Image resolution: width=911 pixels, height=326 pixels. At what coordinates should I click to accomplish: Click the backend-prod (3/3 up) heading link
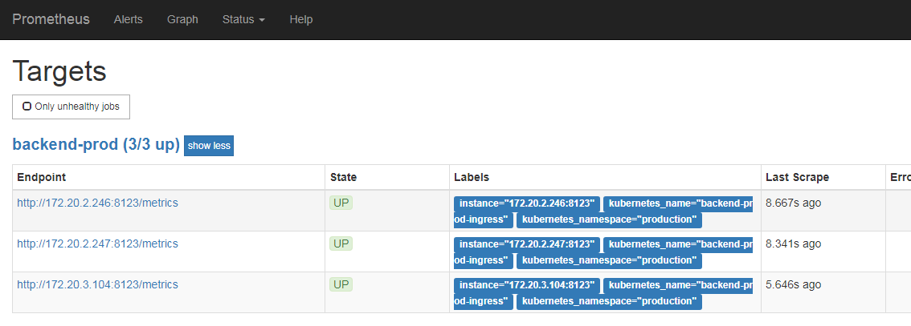pyautogui.click(x=96, y=145)
